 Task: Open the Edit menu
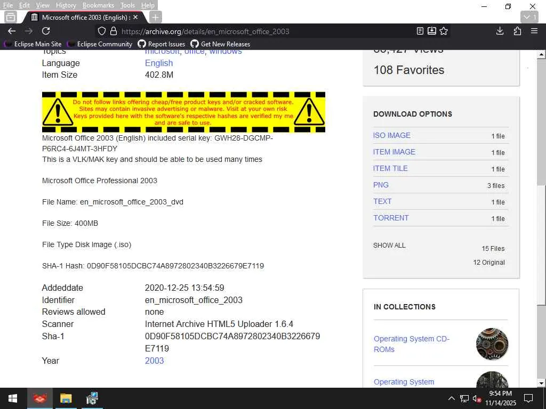pyautogui.click(x=24, y=5)
